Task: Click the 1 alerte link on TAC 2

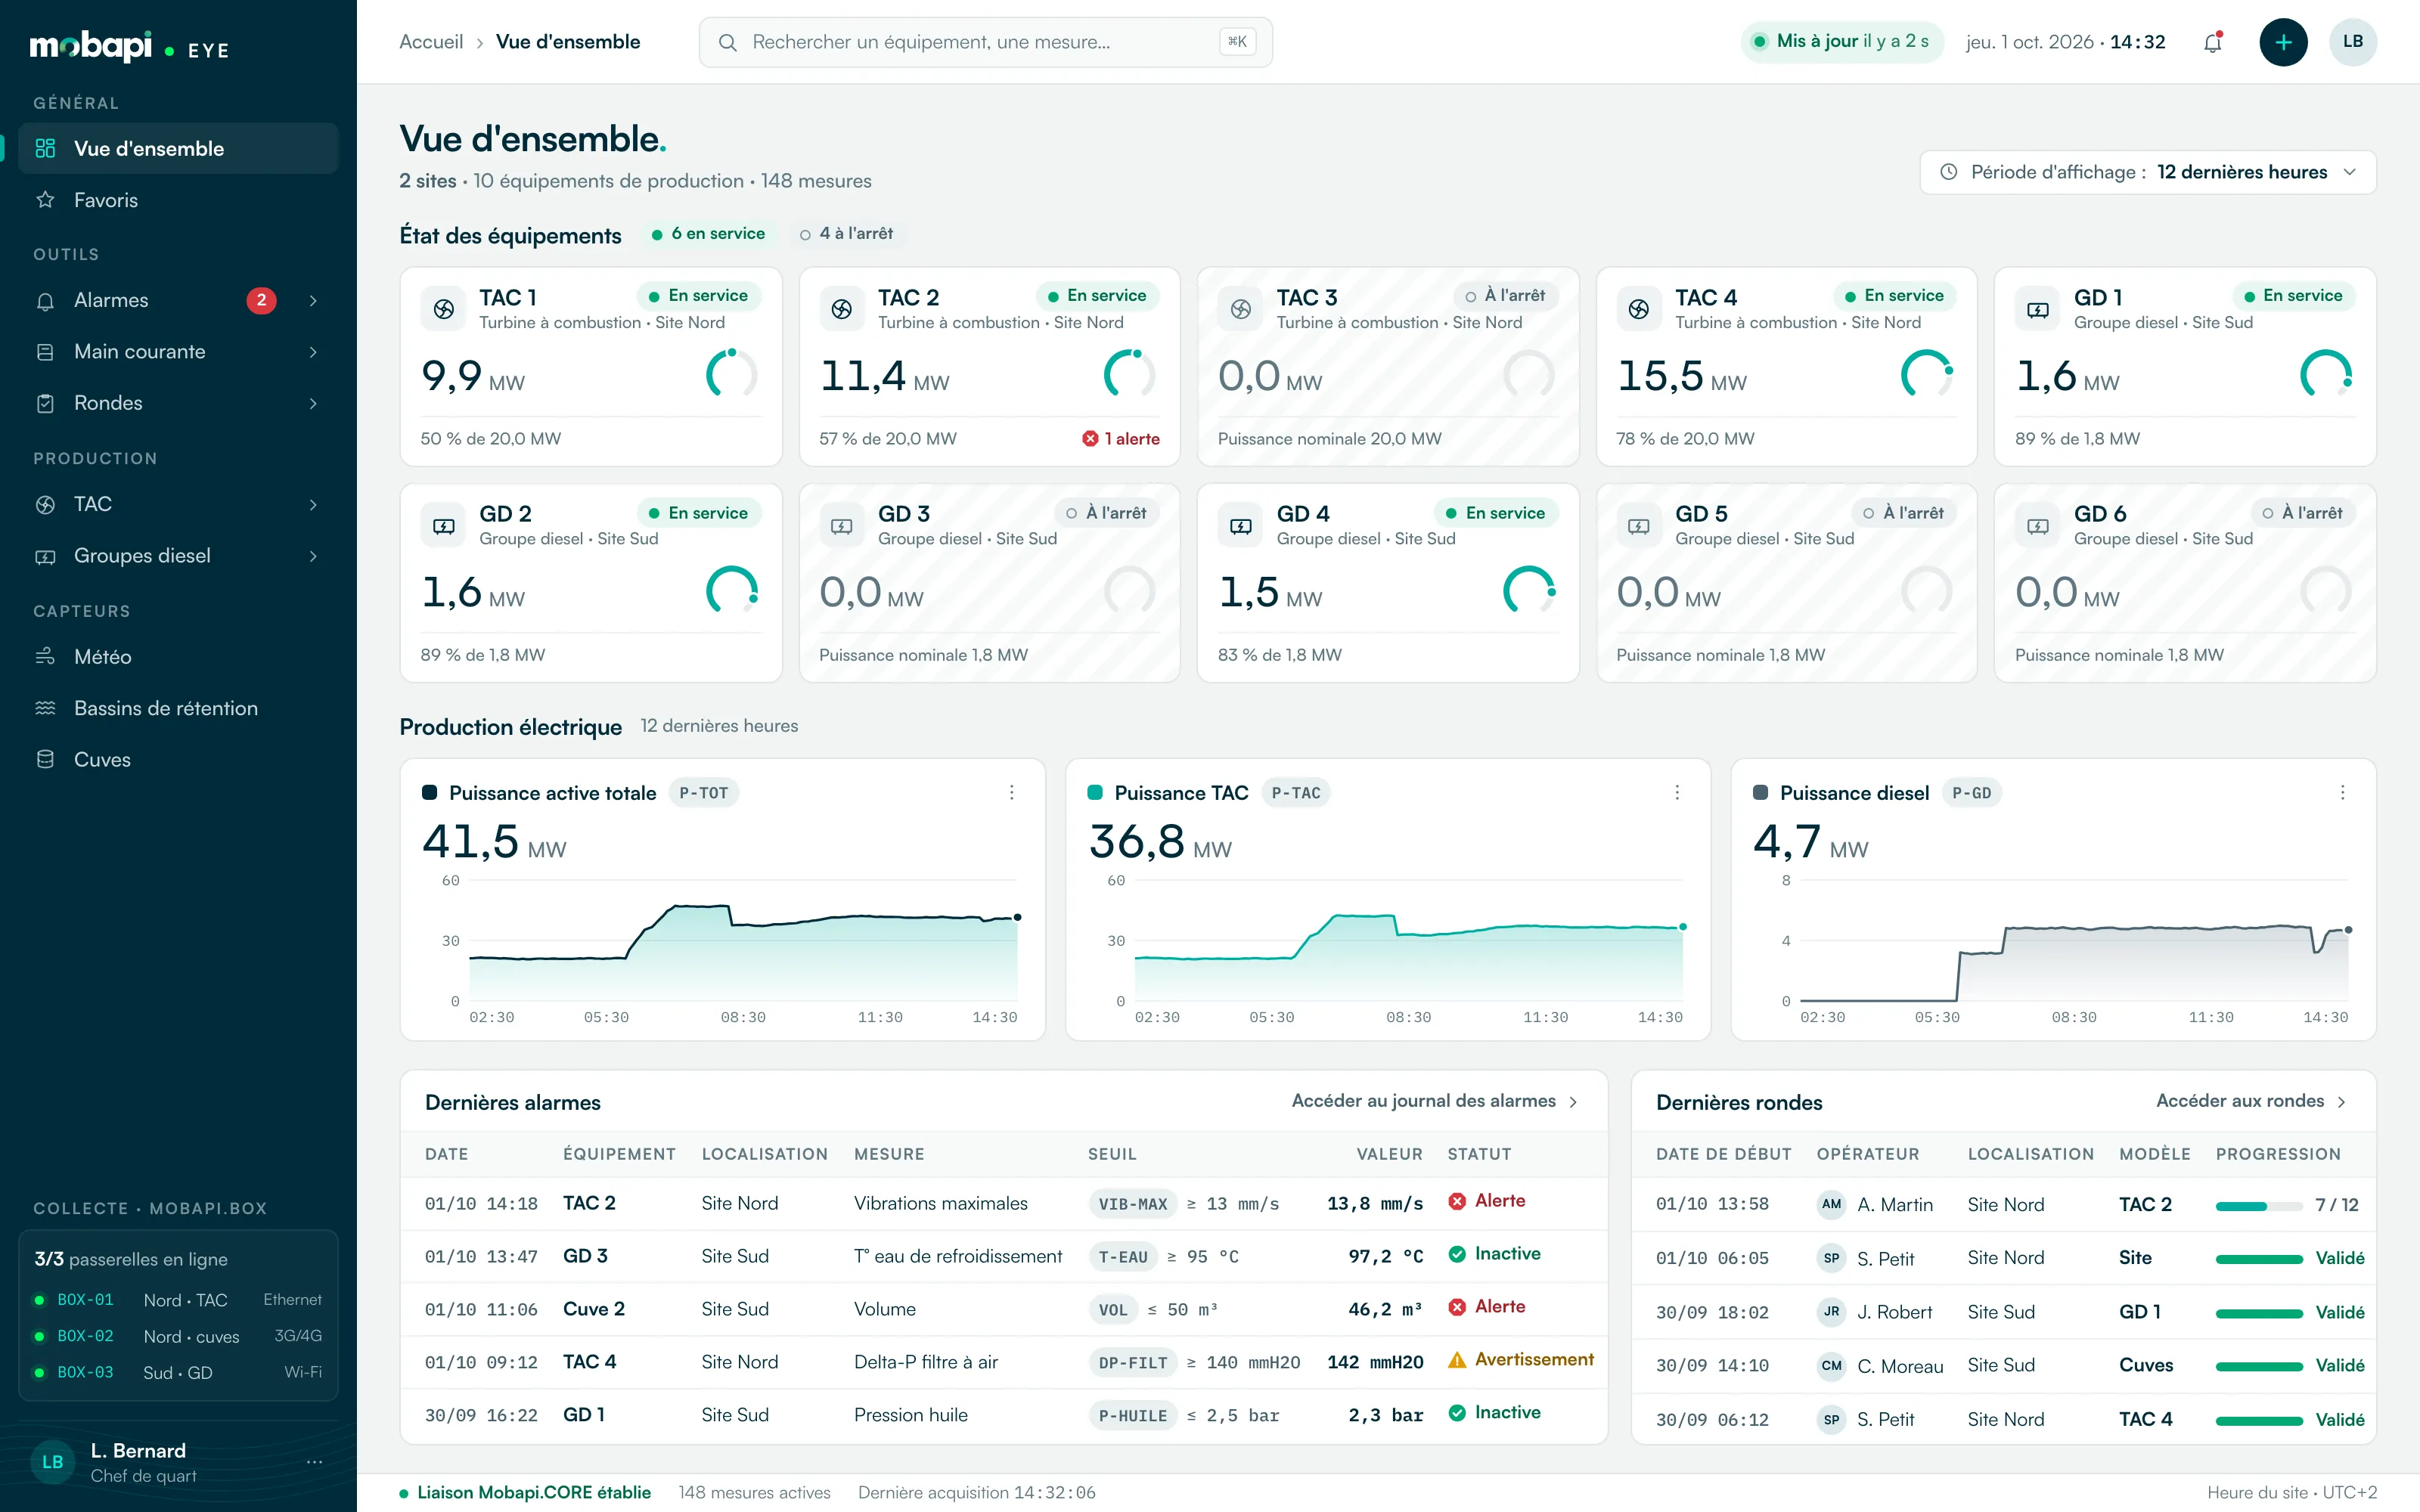Action: (1121, 439)
